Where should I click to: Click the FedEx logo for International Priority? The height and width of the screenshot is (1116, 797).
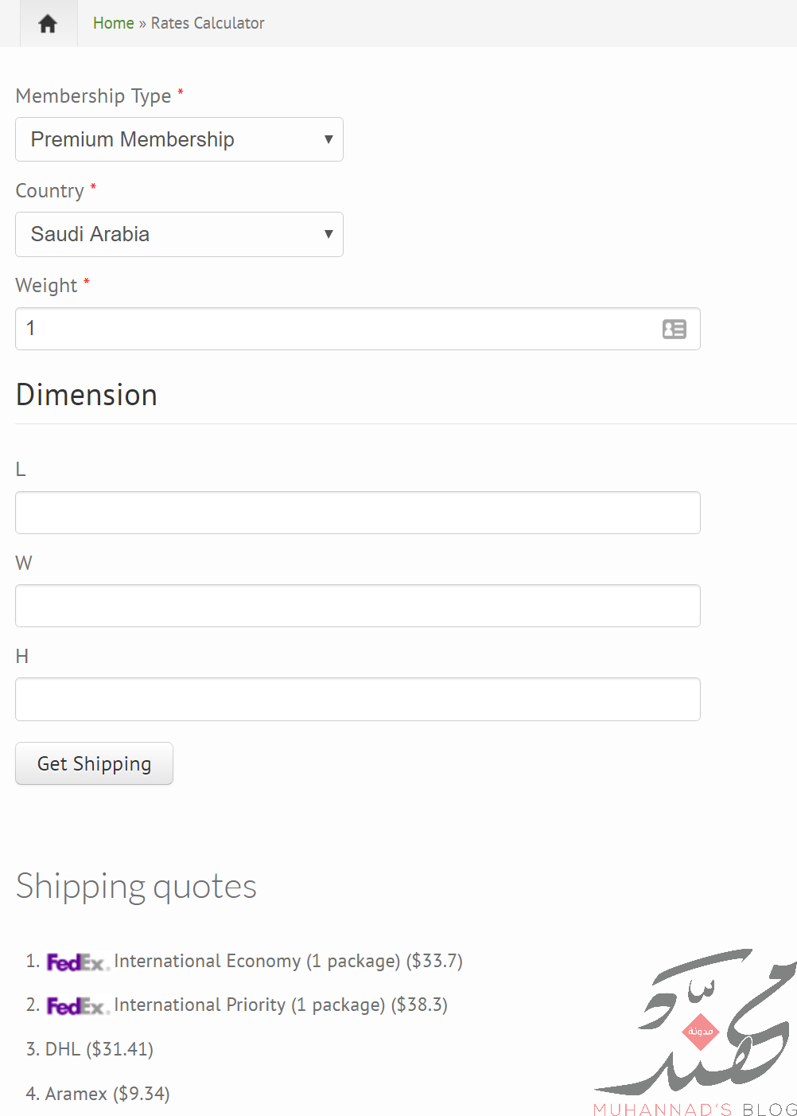[78, 1006]
